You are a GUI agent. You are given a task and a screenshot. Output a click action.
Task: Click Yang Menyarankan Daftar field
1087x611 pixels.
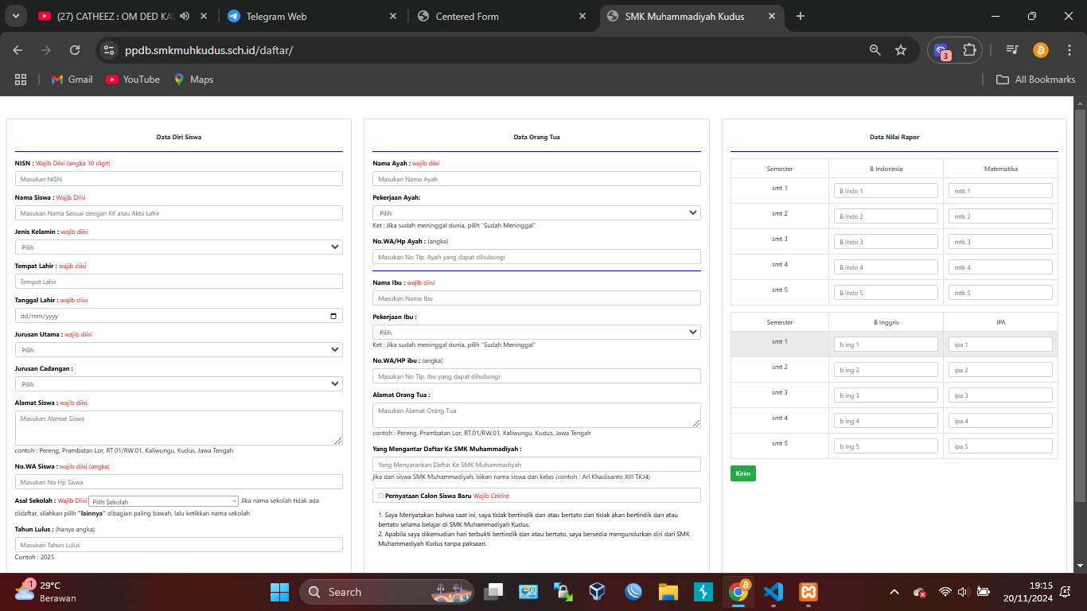pos(537,465)
